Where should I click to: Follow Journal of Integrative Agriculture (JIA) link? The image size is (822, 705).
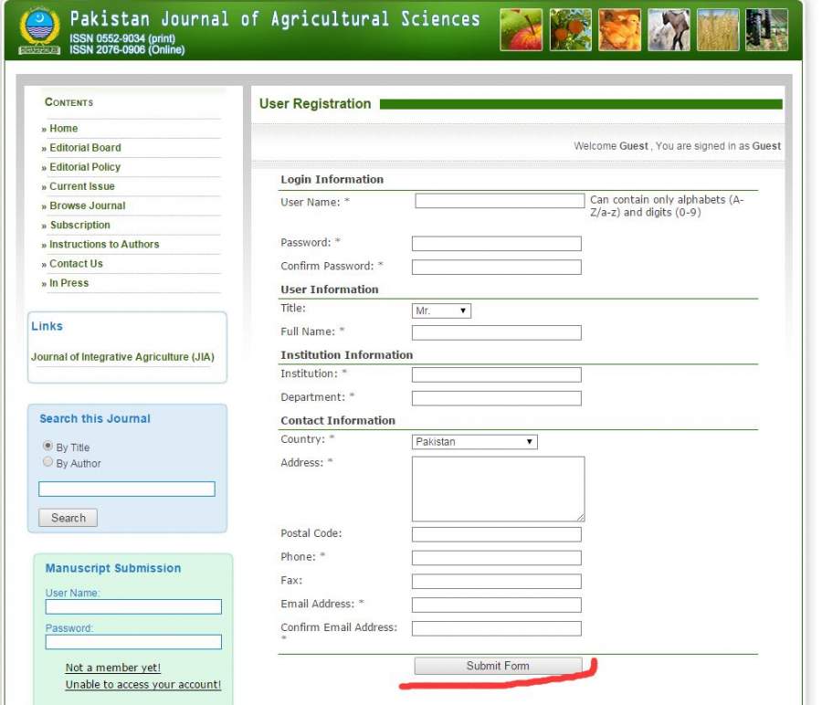tap(122, 357)
